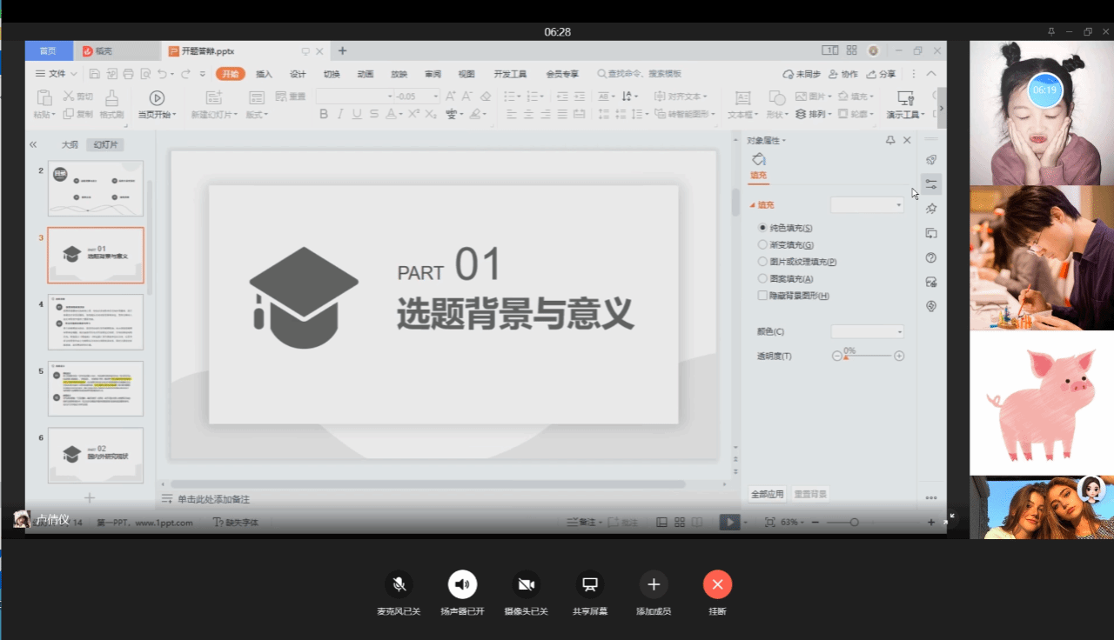Start slideshow from current slide (当页开始)
Image resolution: width=1114 pixels, height=640 pixels.
pyautogui.click(x=157, y=98)
